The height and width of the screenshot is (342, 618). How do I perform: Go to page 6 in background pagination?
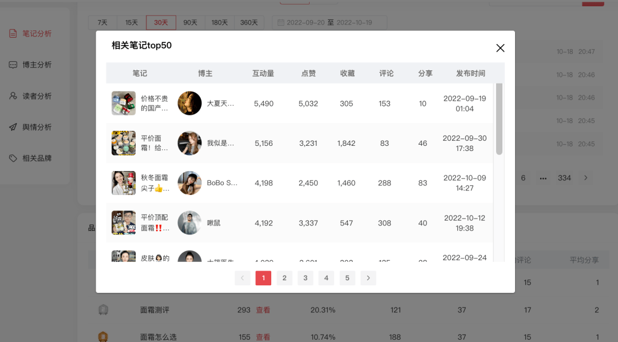pos(523,178)
